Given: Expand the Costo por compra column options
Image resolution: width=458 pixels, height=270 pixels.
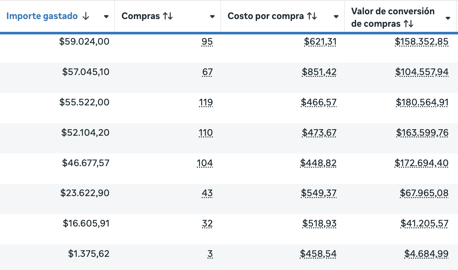Looking at the screenshot, I should coord(336,16).
